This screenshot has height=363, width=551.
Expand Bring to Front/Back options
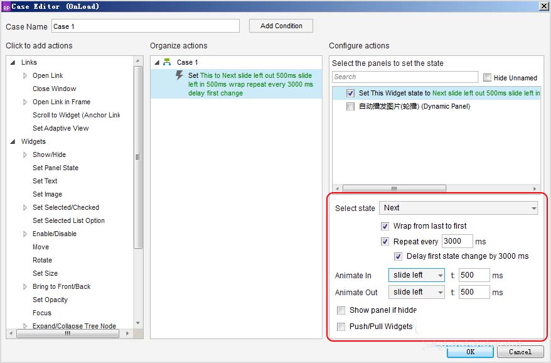[x=25, y=286]
